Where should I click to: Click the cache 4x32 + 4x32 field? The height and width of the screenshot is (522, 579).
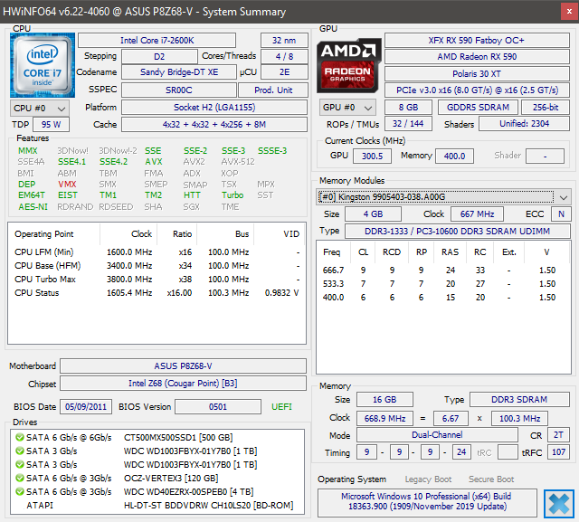214,125
